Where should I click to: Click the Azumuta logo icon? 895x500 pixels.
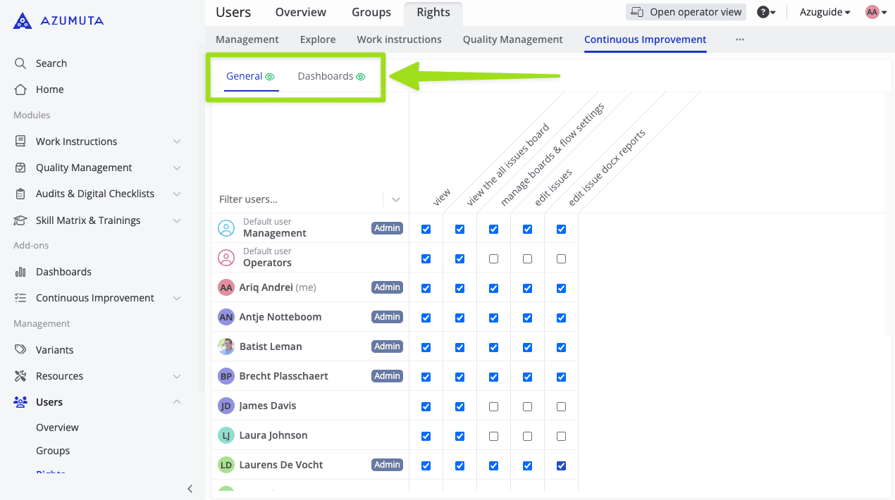pos(23,20)
